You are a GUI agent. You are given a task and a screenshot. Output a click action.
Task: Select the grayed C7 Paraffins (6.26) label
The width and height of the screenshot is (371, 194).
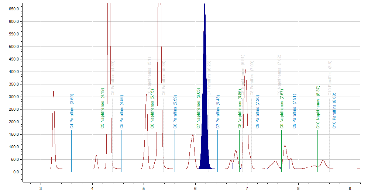209,78
